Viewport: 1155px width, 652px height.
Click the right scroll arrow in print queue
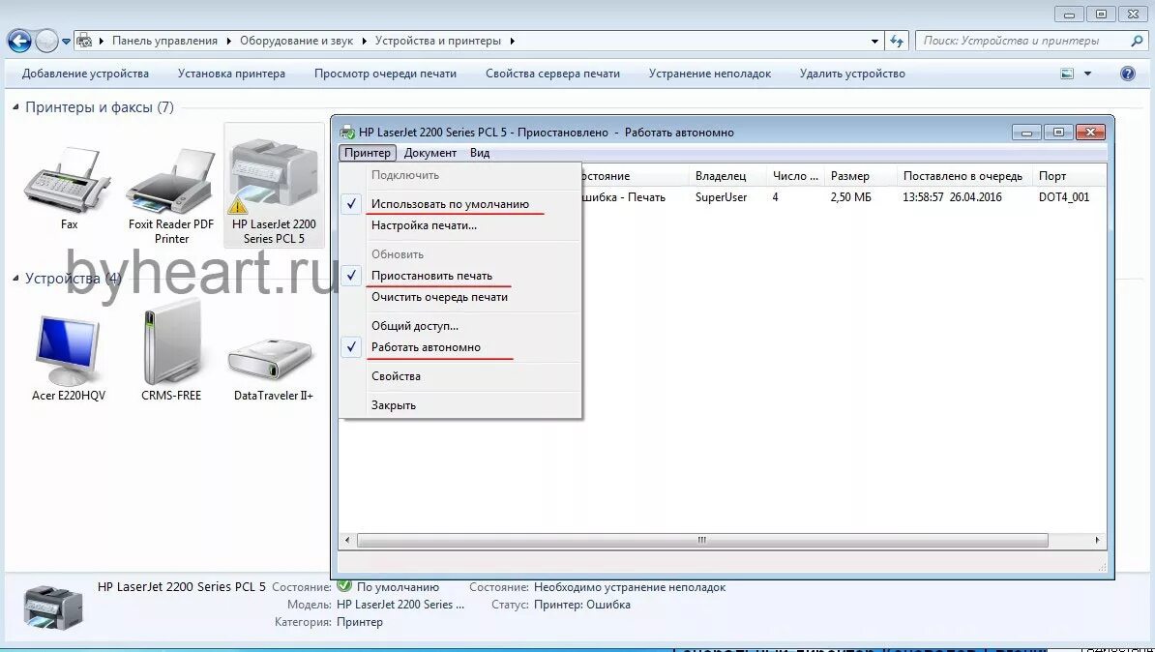pos(1097,540)
